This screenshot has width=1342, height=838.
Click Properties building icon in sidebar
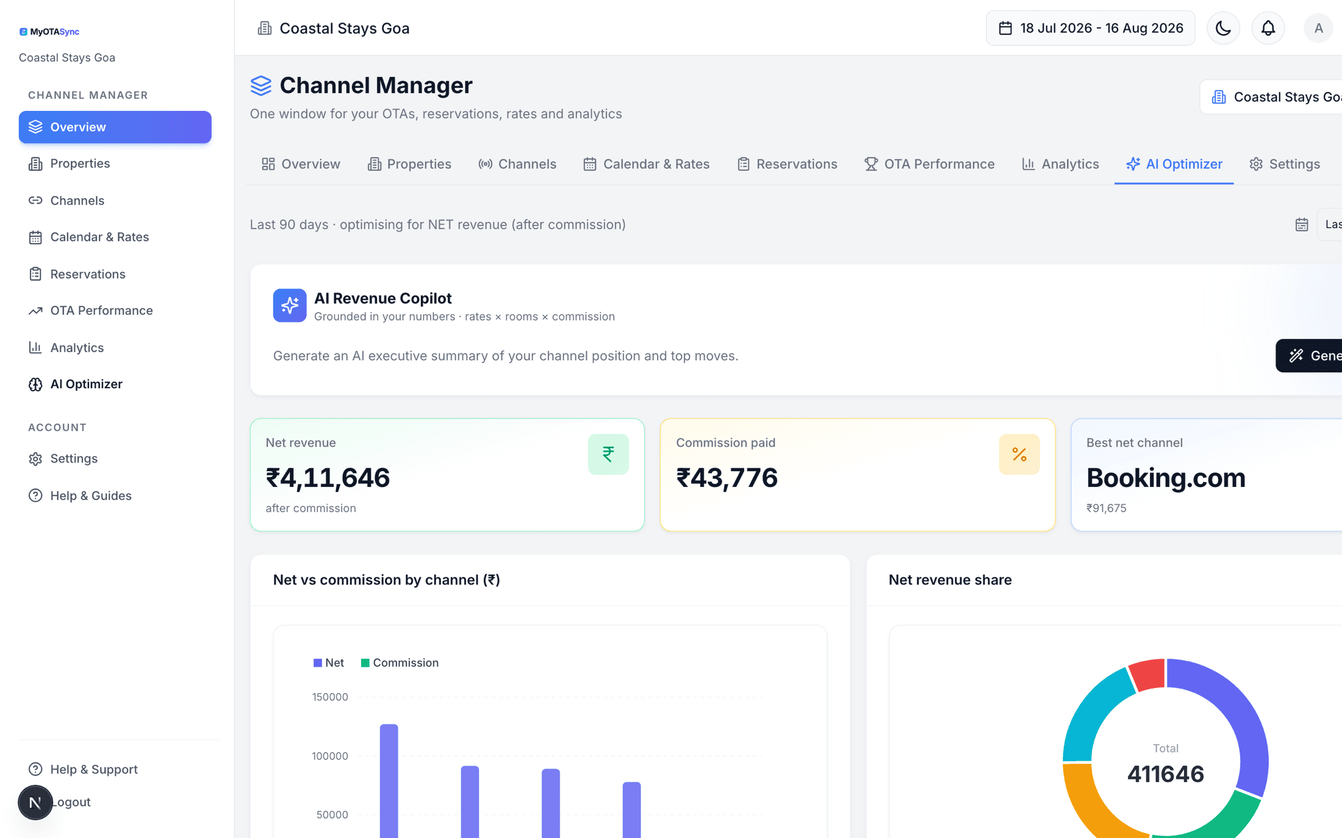pyautogui.click(x=35, y=163)
